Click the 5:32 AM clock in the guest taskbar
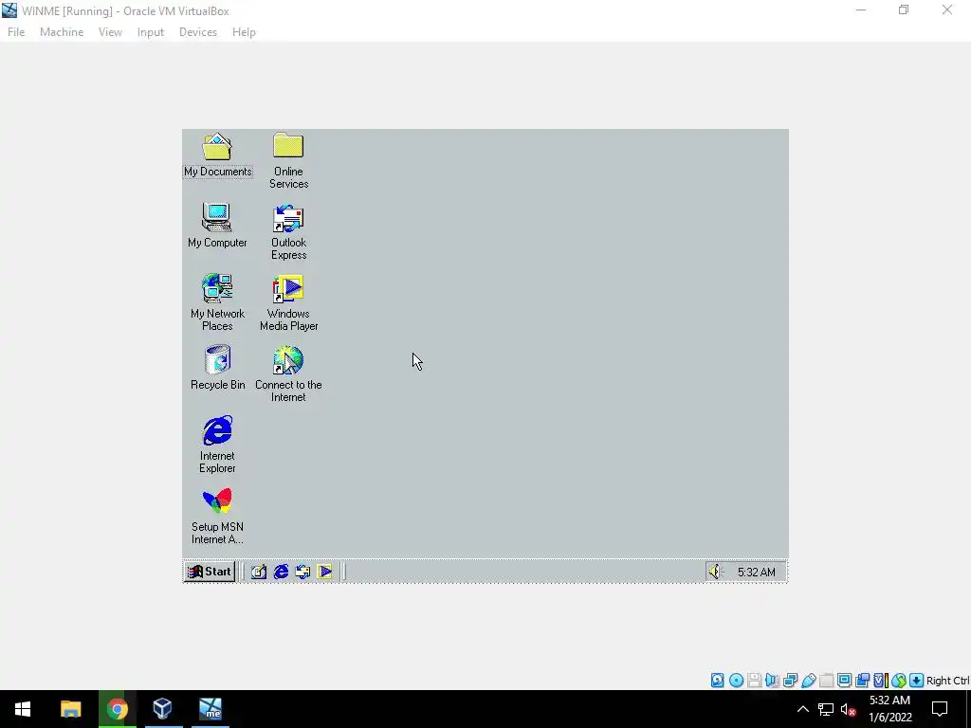 (756, 572)
